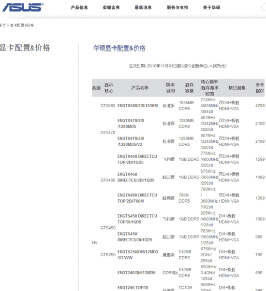
Task: Select ENGTS250/DI/512MD3/V2/WW product
Action: pyautogui.click(x=138, y=255)
